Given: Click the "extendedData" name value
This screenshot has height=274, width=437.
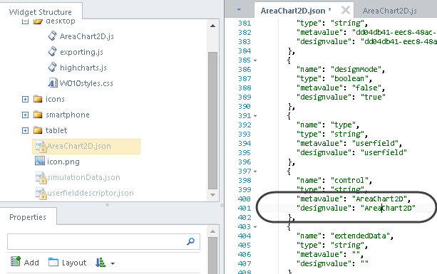Looking at the screenshot, I should pyautogui.click(x=360, y=236).
